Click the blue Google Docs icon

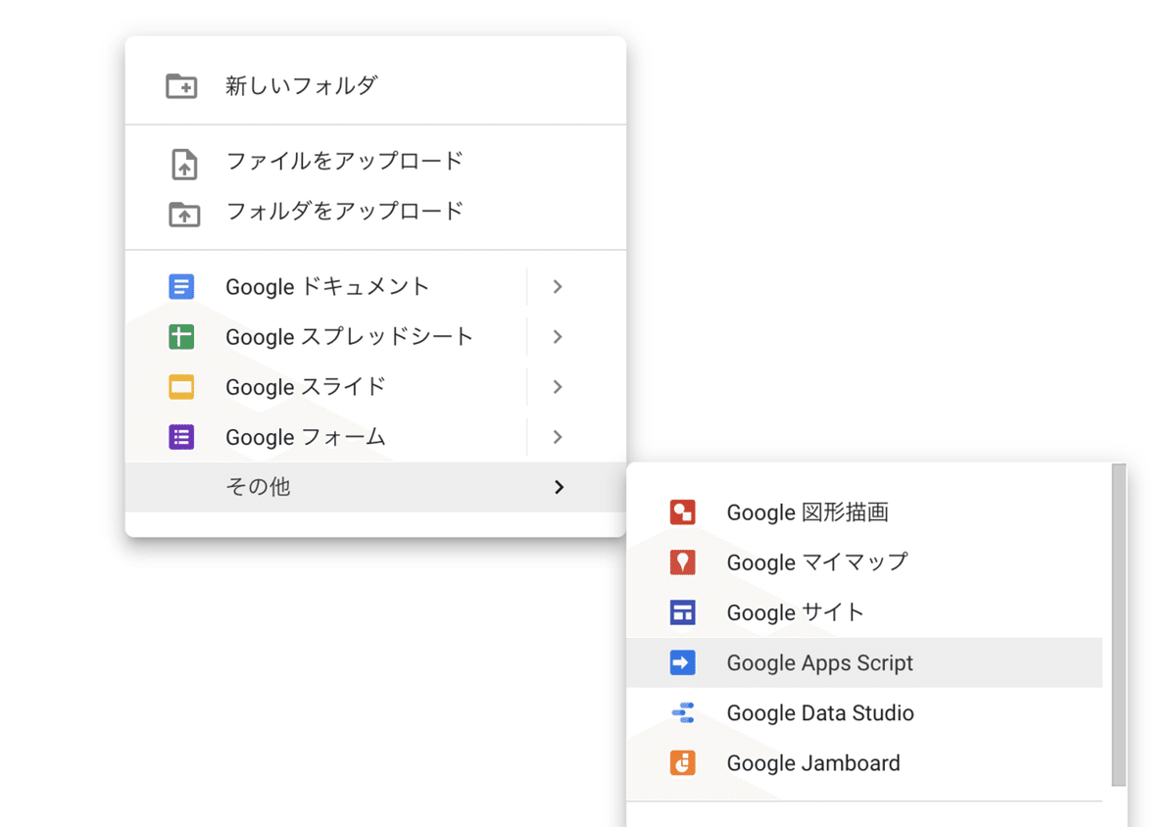click(181, 287)
